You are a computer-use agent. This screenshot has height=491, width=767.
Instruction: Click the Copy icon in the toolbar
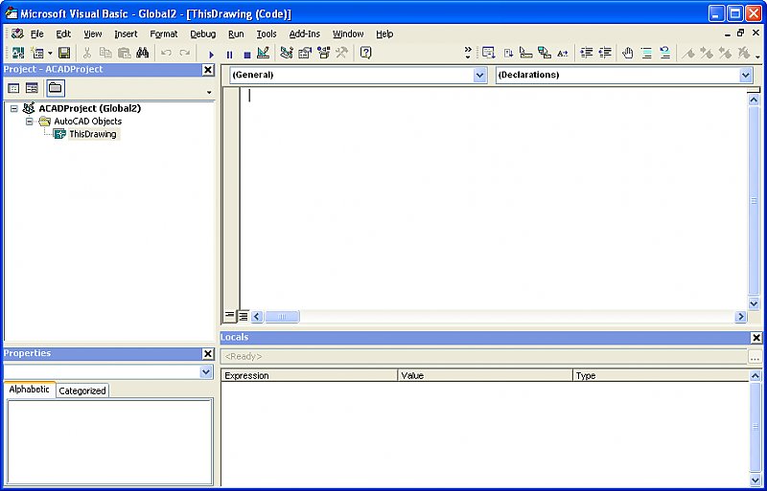click(x=105, y=53)
